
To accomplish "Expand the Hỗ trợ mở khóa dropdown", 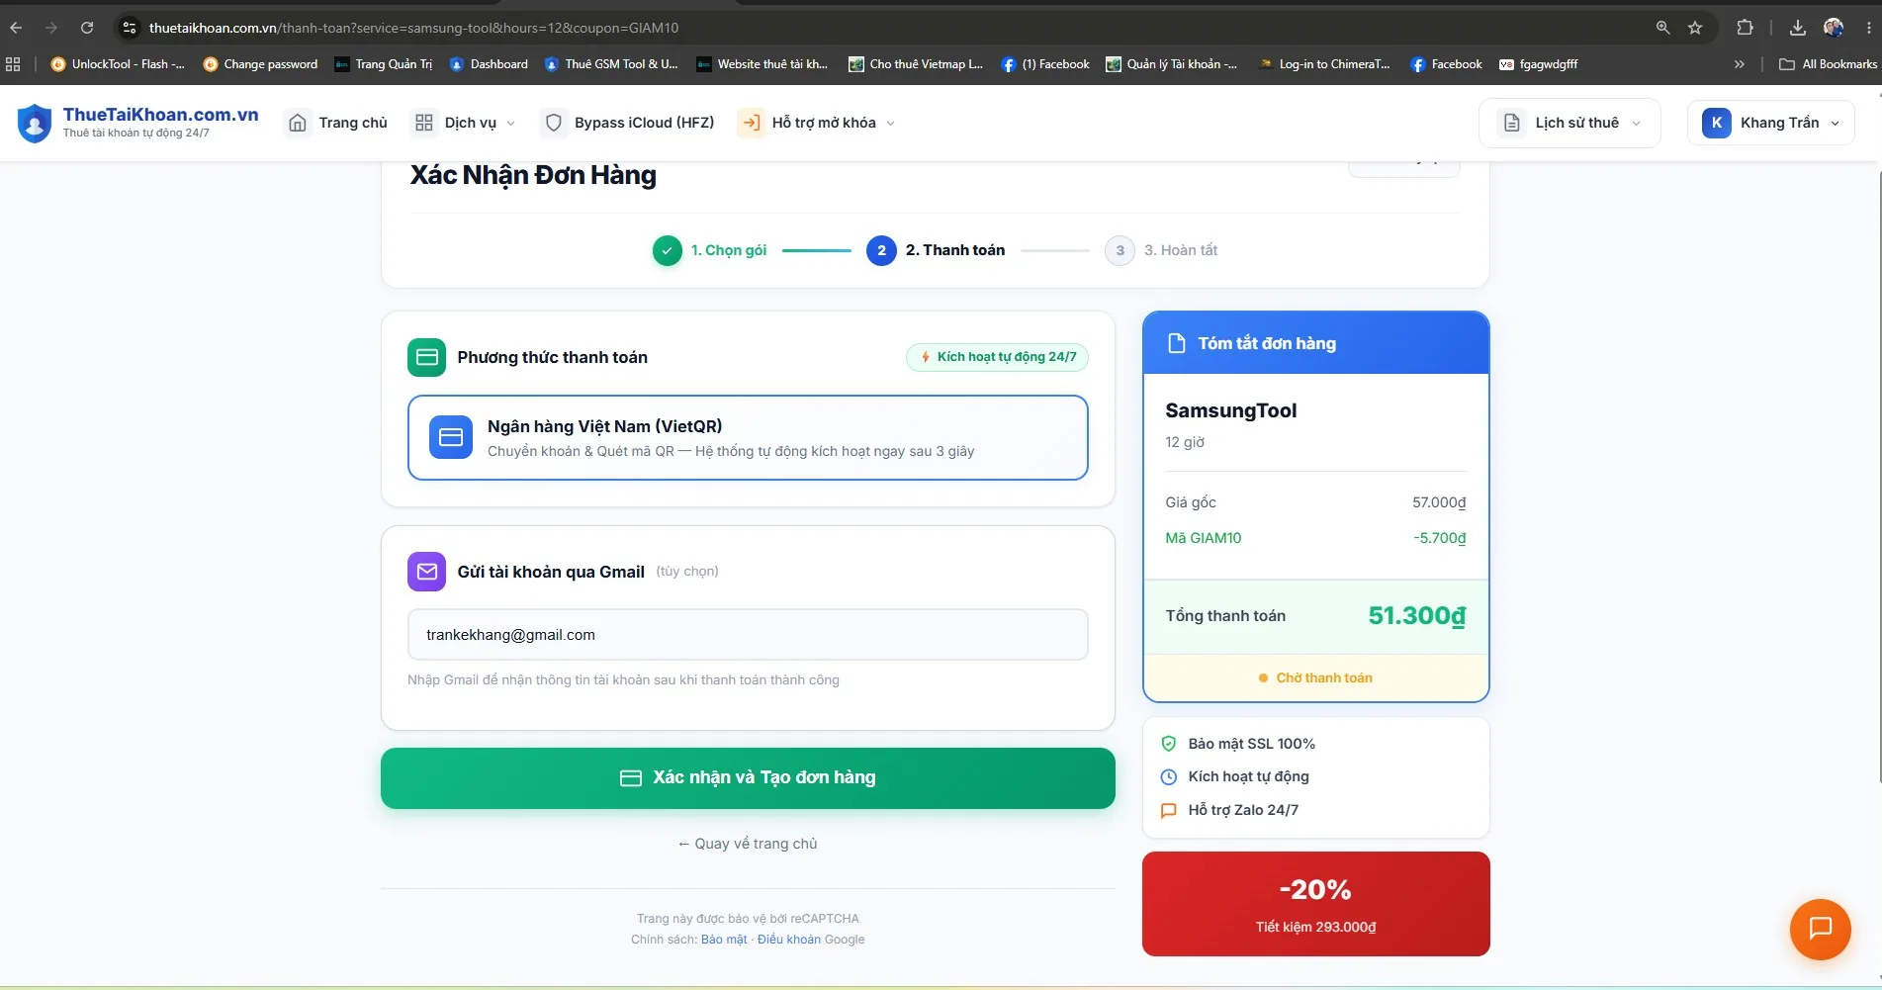I will tap(817, 123).
